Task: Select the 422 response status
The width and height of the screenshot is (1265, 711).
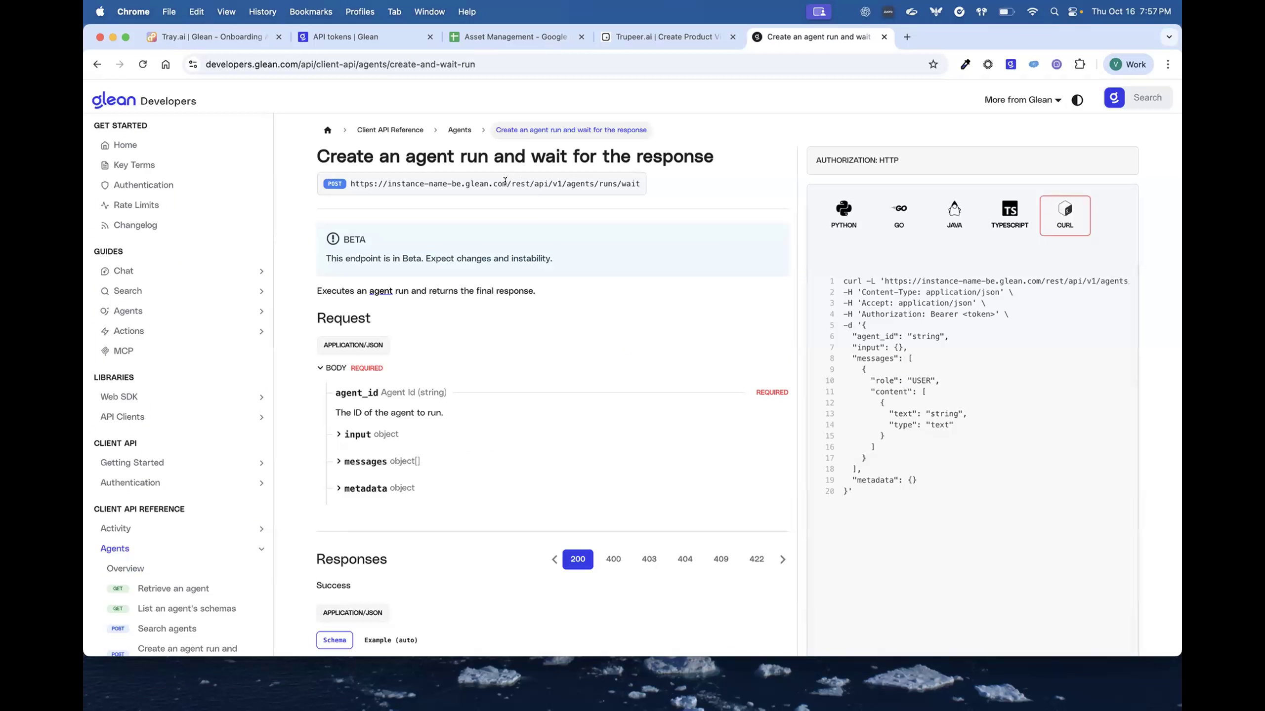Action: pos(756,559)
